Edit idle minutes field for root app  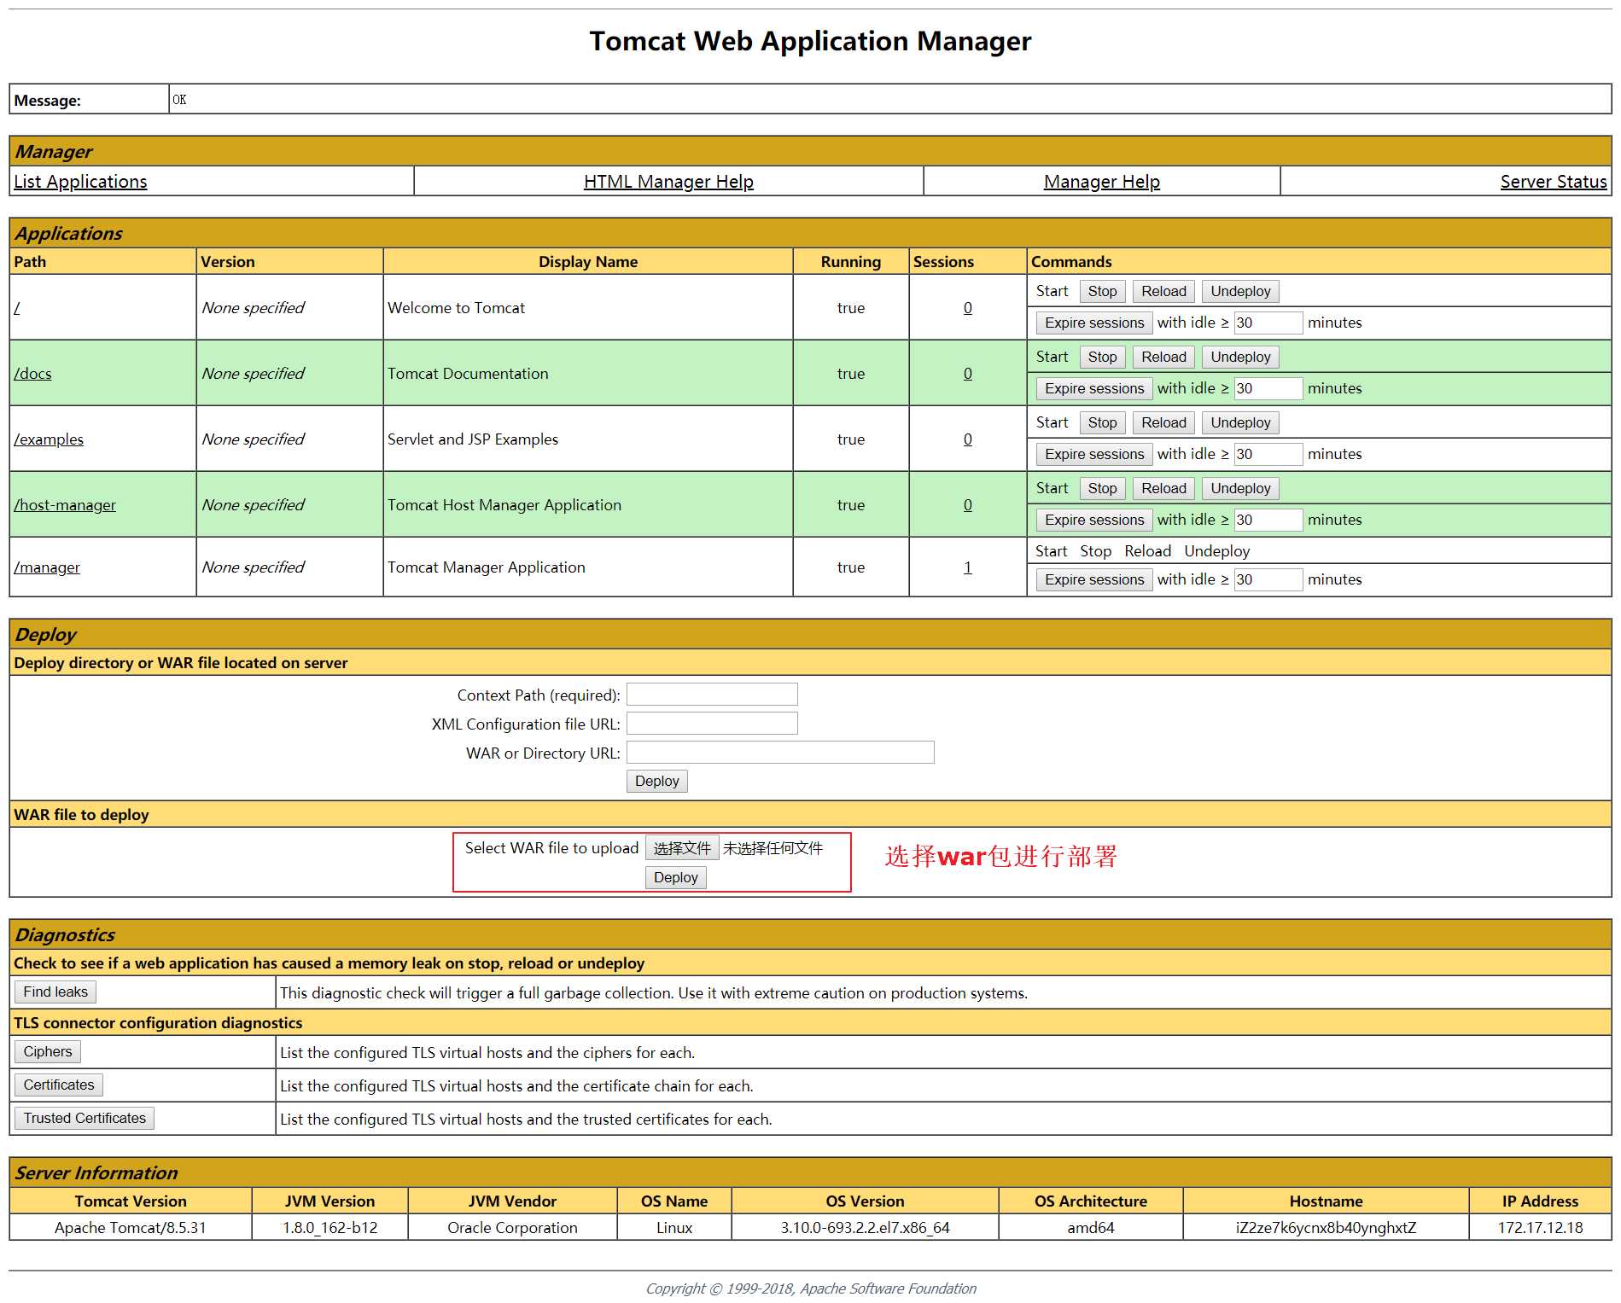pyautogui.click(x=1268, y=323)
